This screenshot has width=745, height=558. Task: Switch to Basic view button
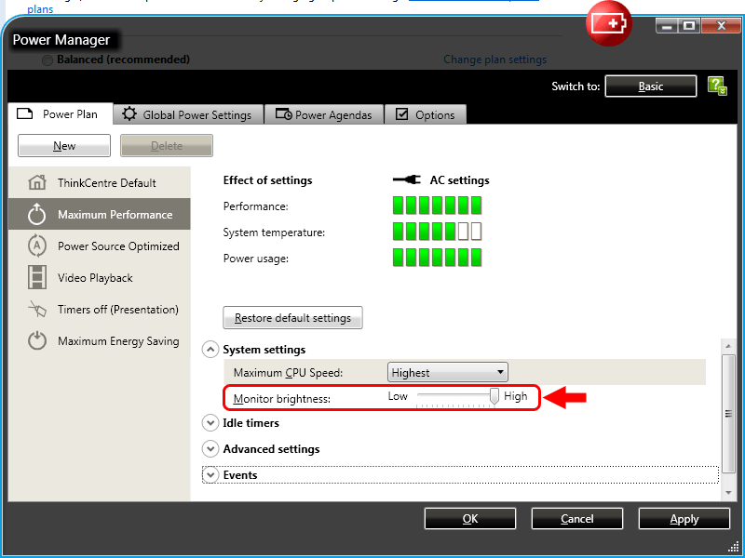point(650,86)
